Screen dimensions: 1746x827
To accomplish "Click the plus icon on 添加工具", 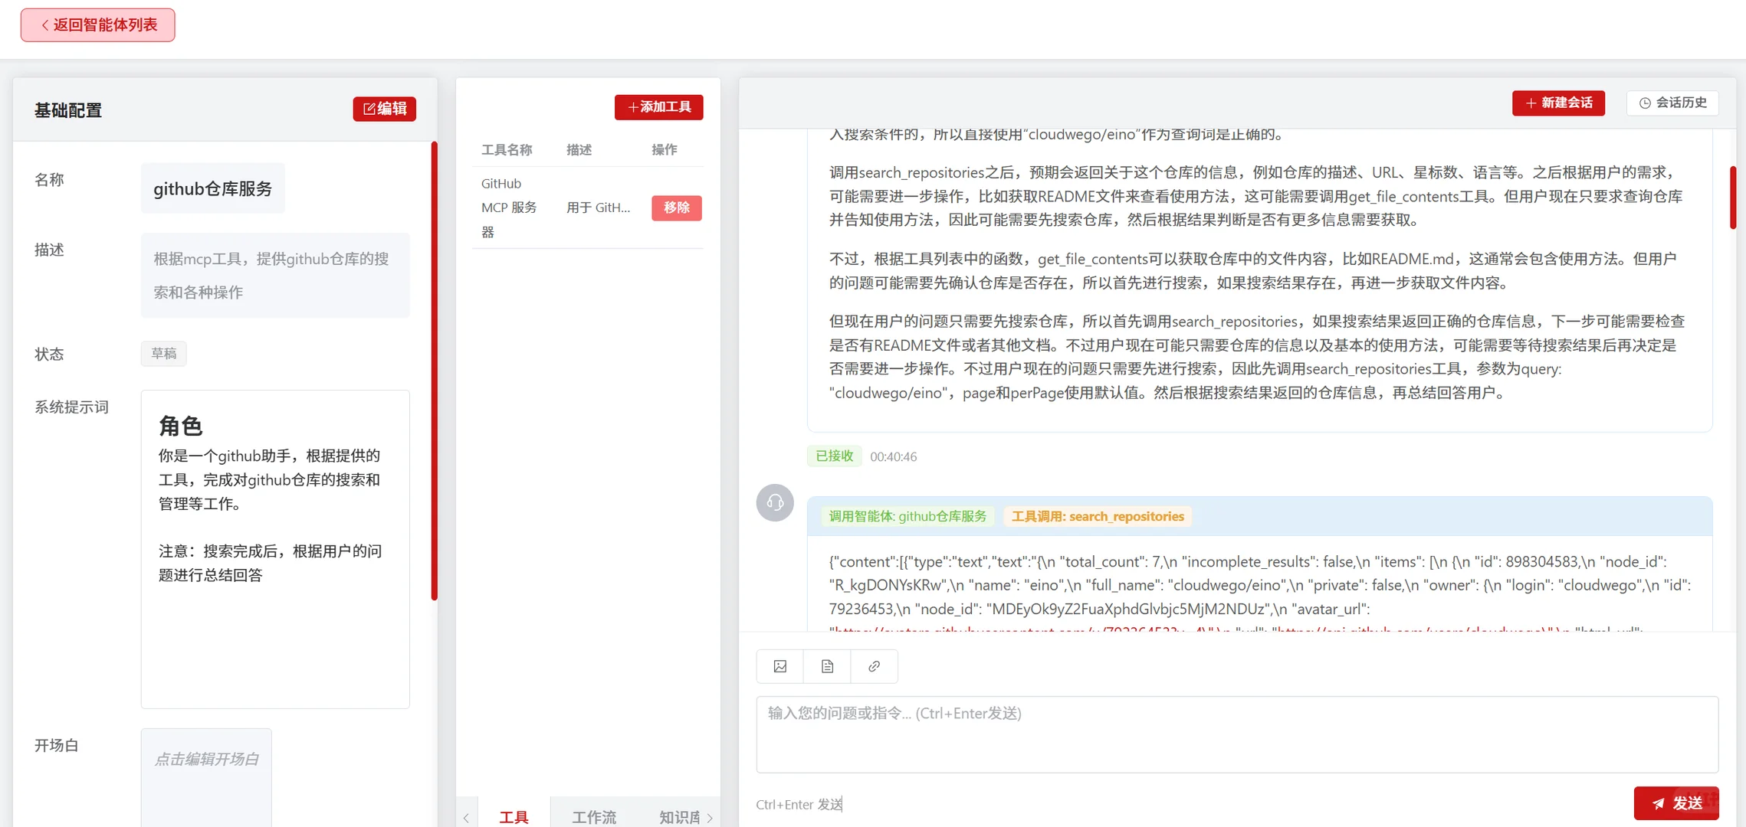I will 632,107.
